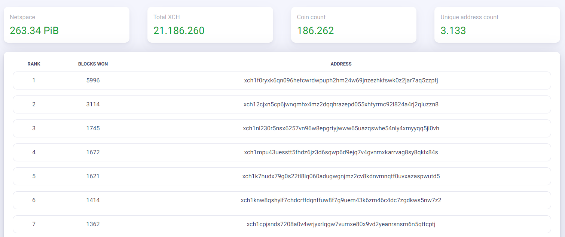Open rank 3 address starting xch1nl230r5
This screenshot has width=565, height=237.
[341, 128]
